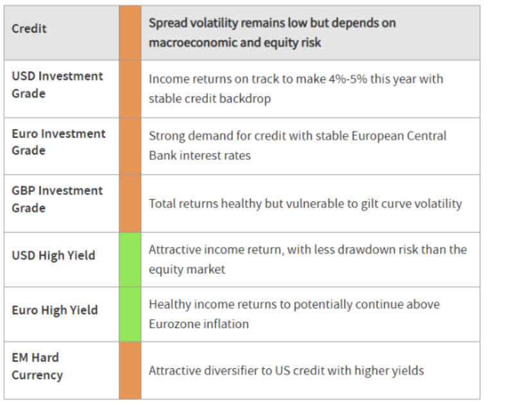Click the Eurozone inflation description text
Screen dimensions: 505x405
coord(294,314)
